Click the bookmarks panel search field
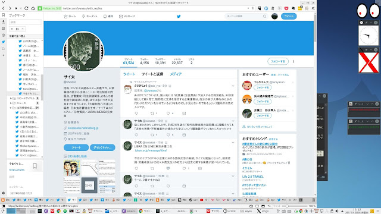The width and height of the screenshot is (381, 214). [25, 22]
